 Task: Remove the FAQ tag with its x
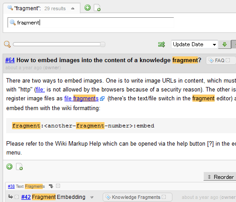click(228, 60)
